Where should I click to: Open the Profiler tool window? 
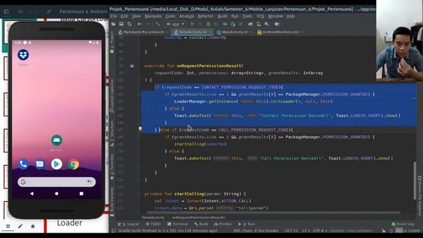pos(223,224)
